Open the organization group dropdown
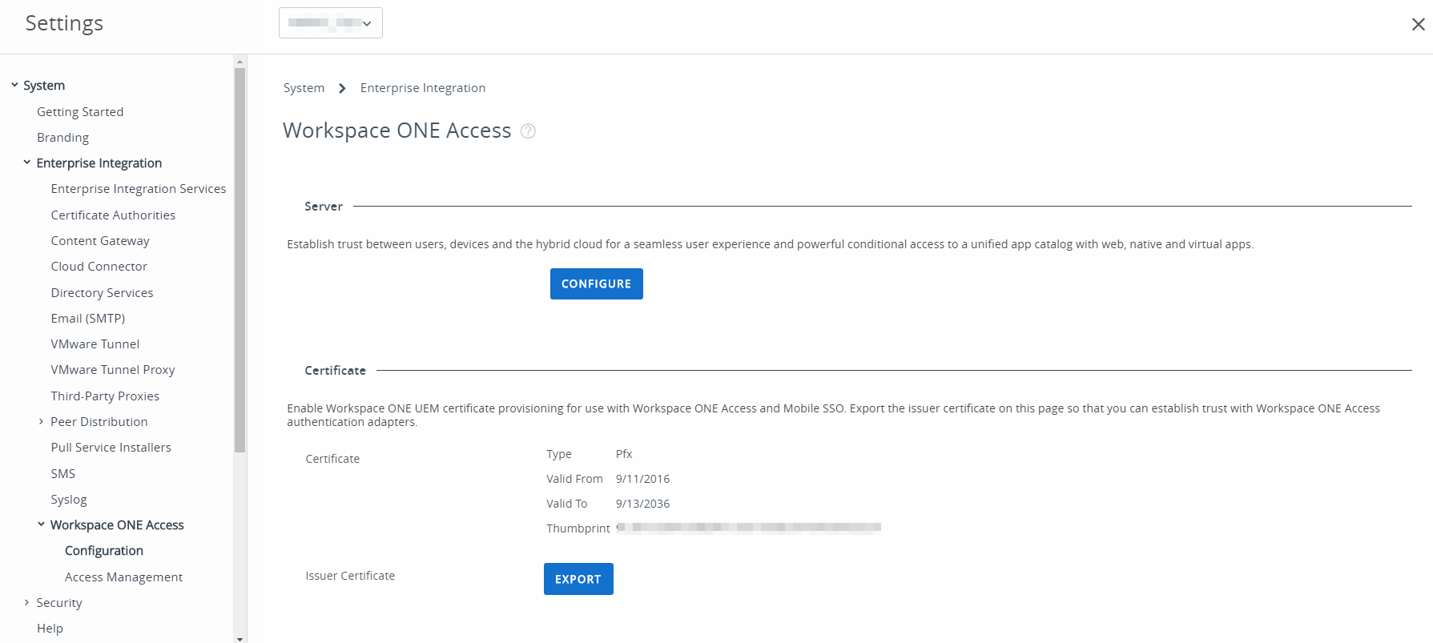This screenshot has height=643, width=1433. pyautogui.click(x=330, y=23)
